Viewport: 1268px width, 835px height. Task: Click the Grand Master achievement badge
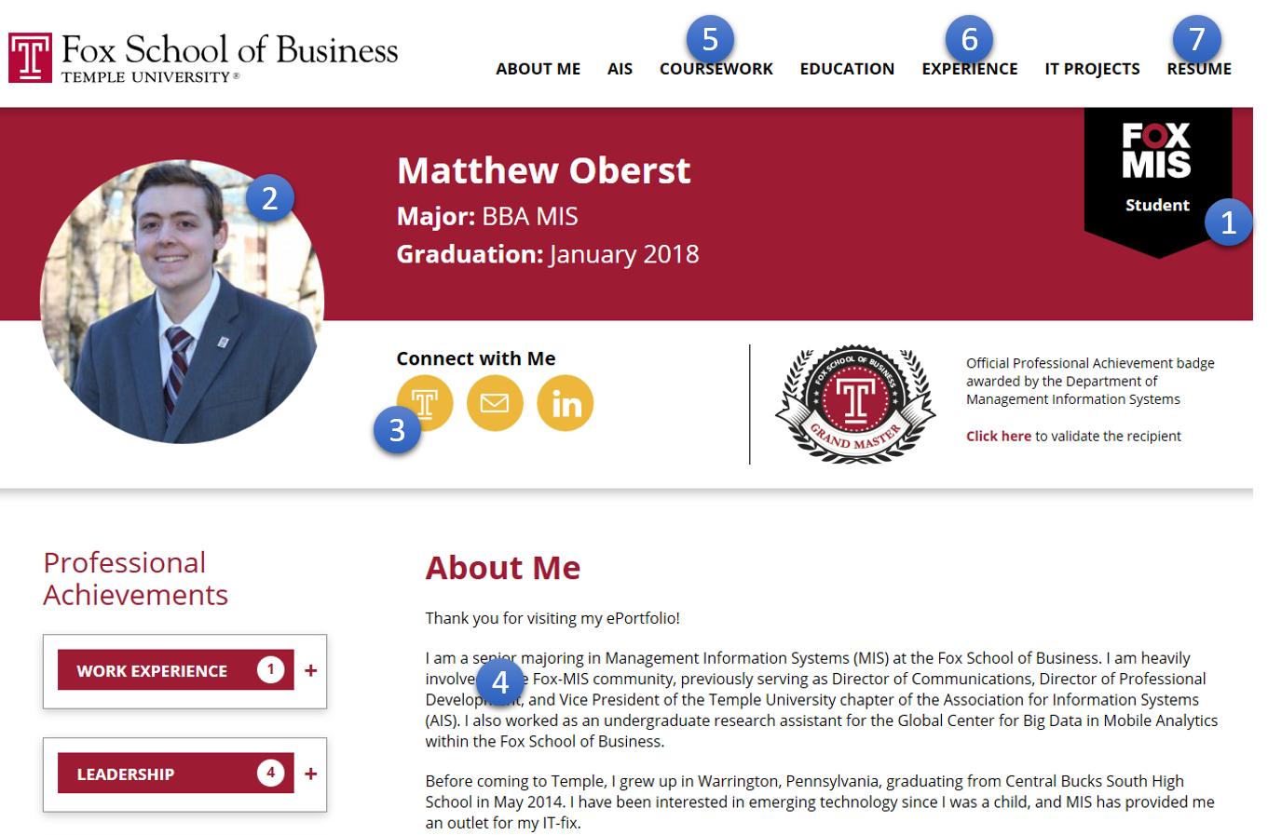tap(855, 404)
